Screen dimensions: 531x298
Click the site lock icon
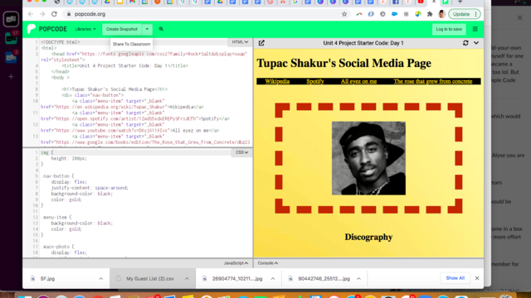[x=69, y=14]
